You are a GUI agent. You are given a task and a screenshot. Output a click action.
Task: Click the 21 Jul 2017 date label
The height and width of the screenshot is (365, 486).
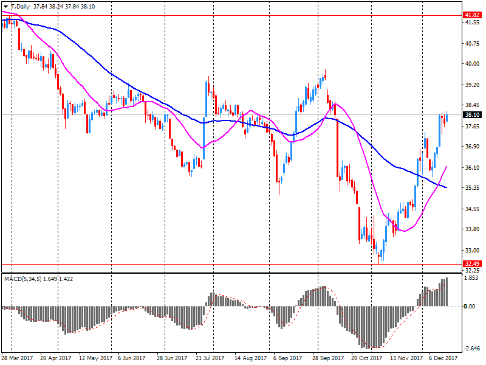(x=210, y=358)
